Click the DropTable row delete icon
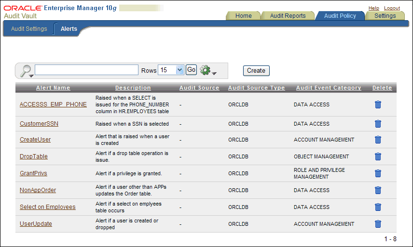Screen dimensions: 413x247 pyautogui.click(x=378, y=156)
